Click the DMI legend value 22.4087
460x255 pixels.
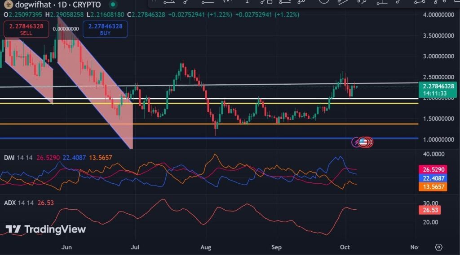[x=74, y=157]
